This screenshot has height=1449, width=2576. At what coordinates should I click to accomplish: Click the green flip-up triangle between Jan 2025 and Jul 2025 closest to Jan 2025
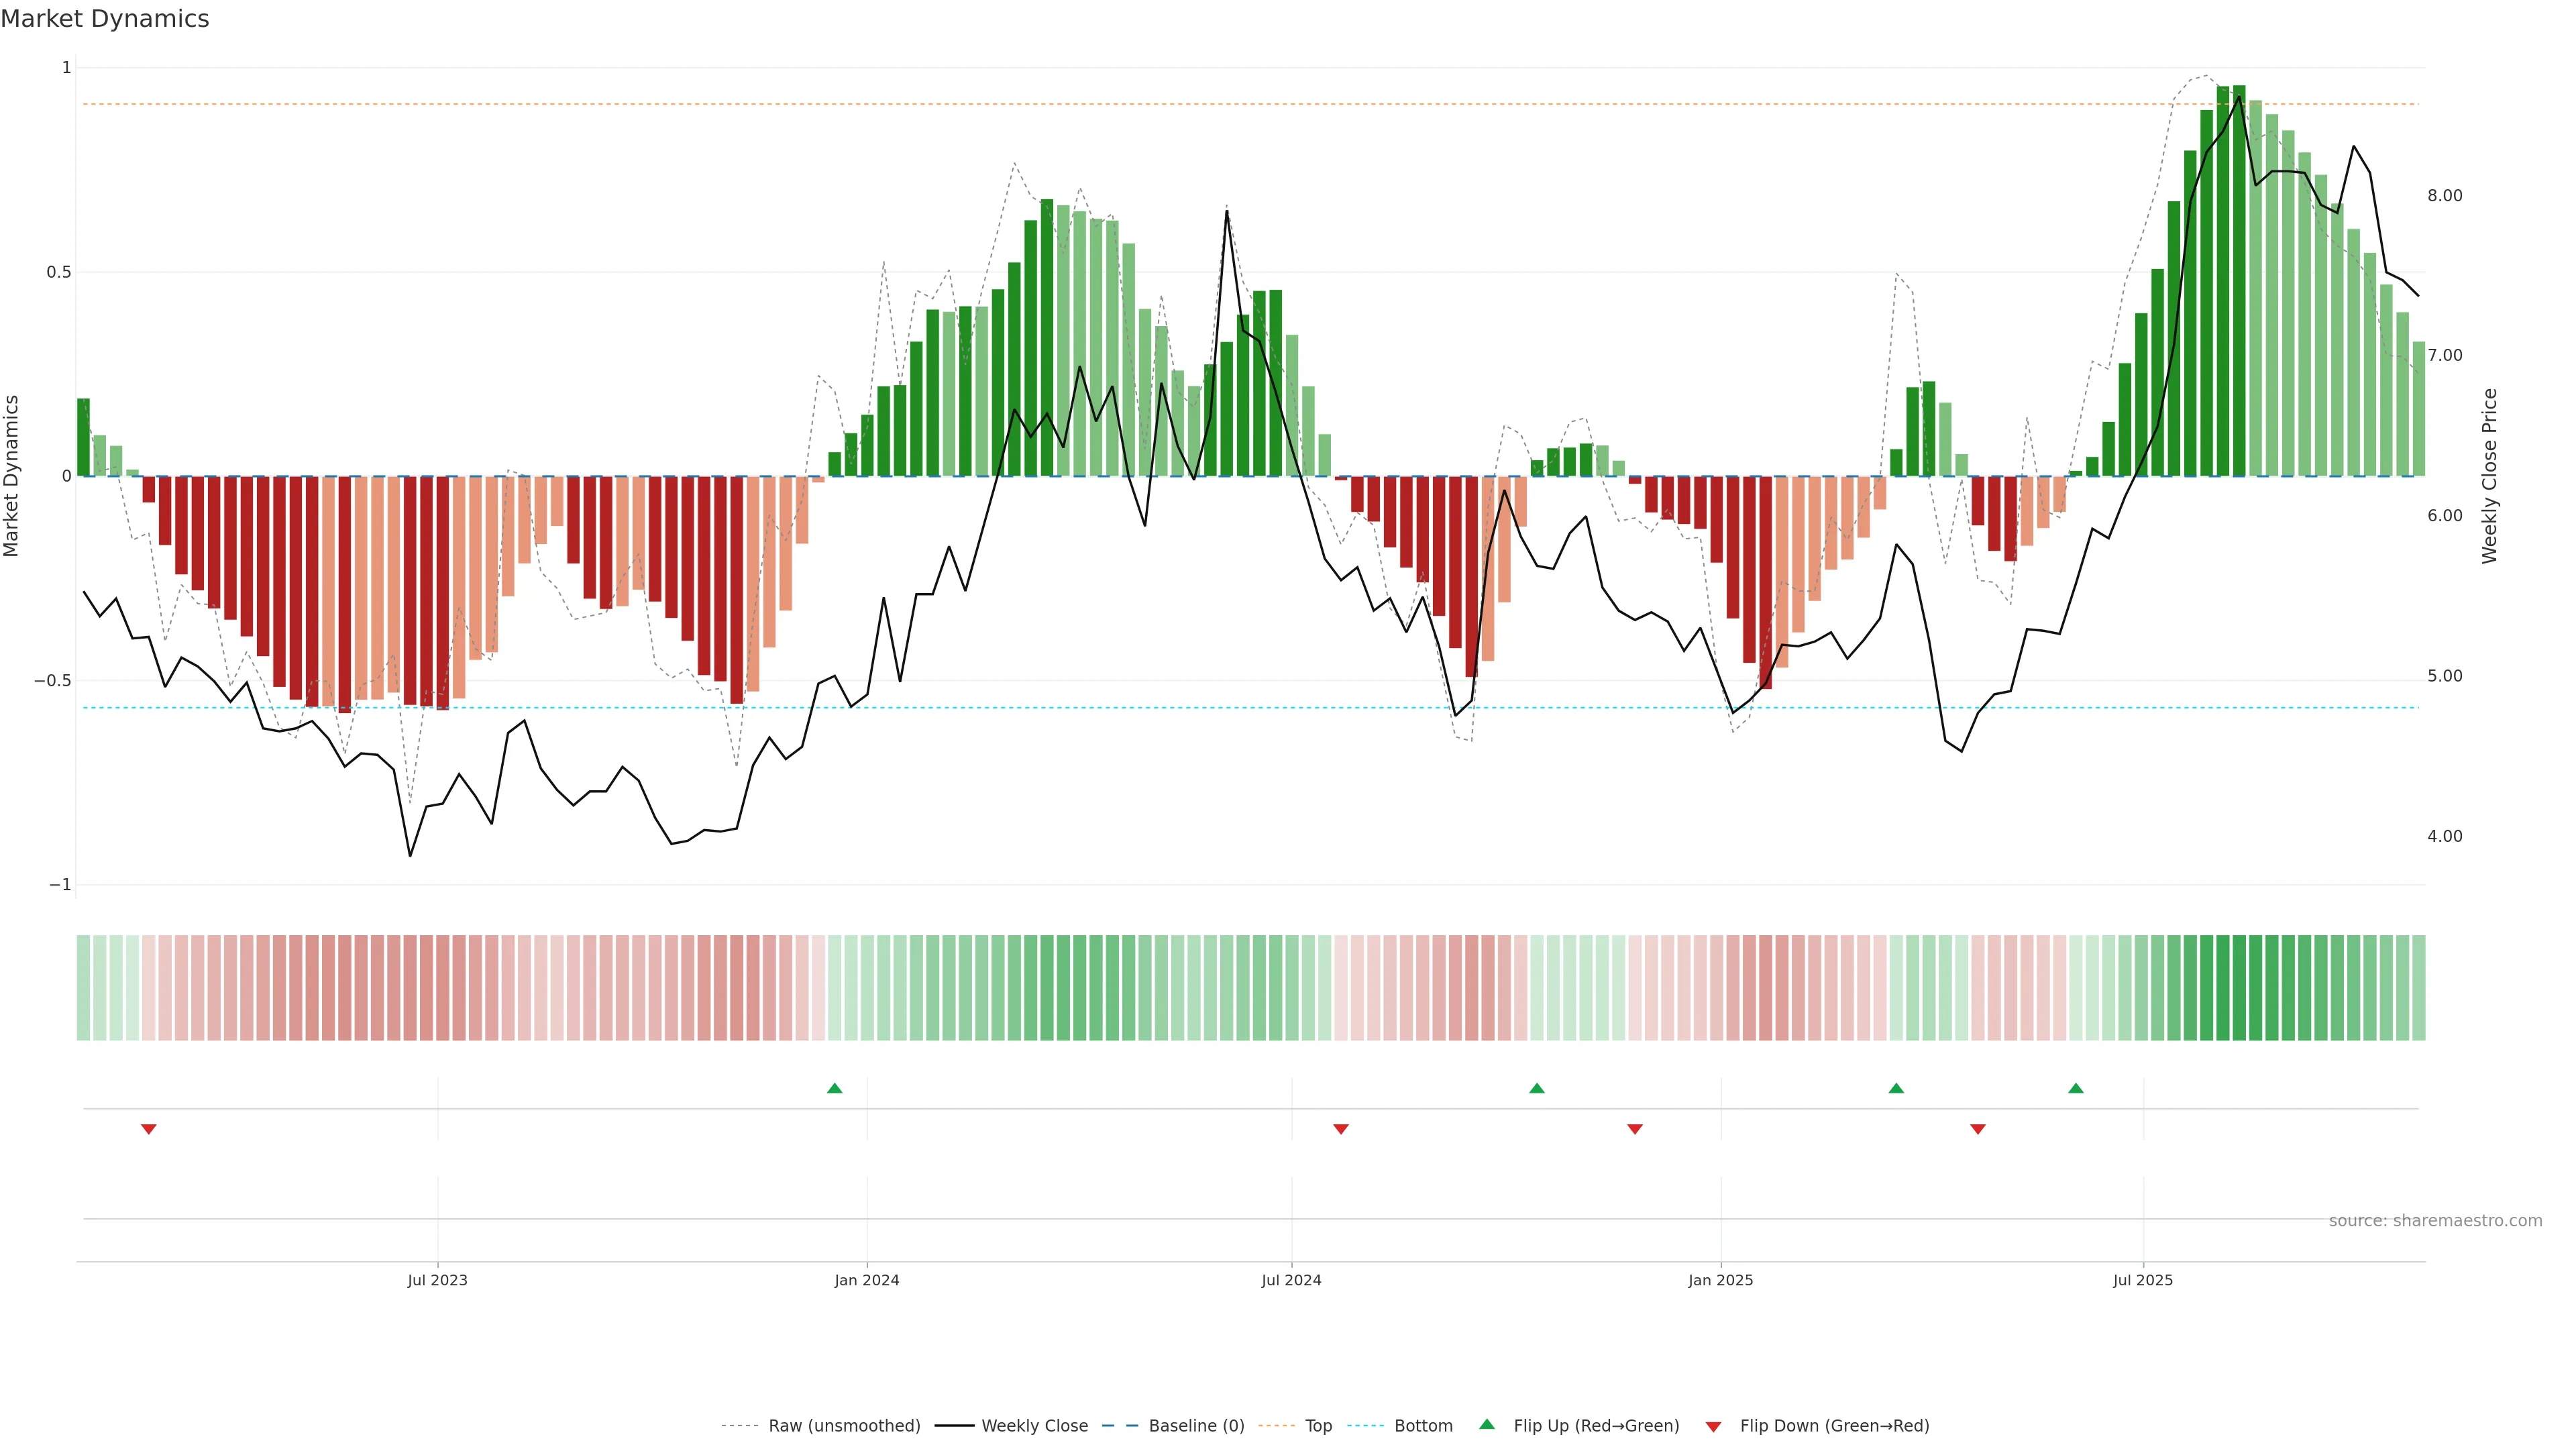(x=1896, y=1088)
